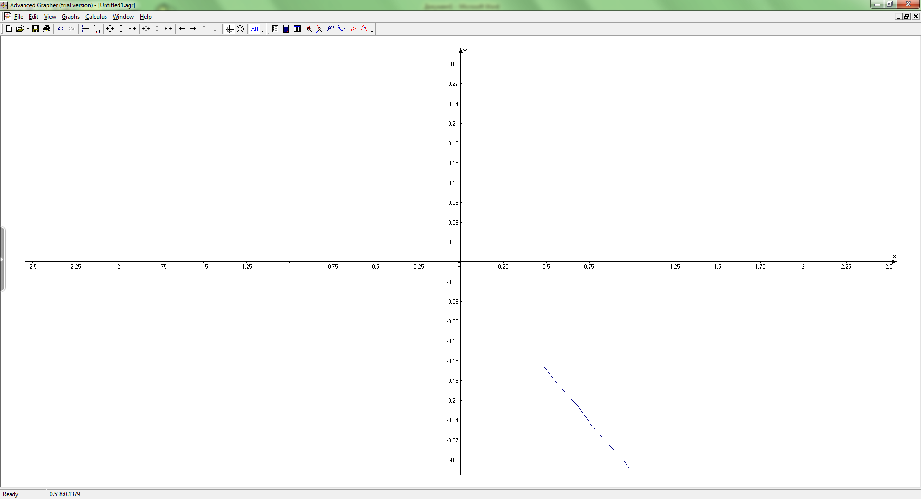Zoom in vertically
This screenshot has height=499, width=921.
point(121,29)
